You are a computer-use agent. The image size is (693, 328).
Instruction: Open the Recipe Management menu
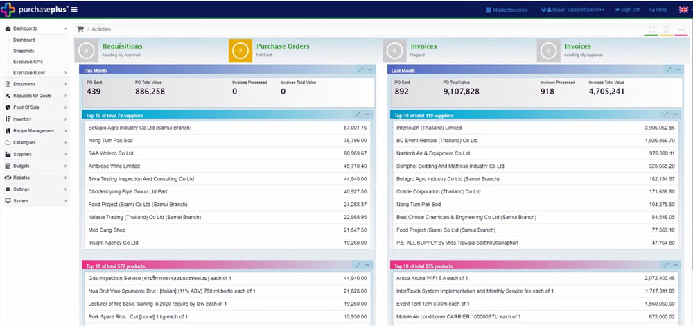(36, 131)
